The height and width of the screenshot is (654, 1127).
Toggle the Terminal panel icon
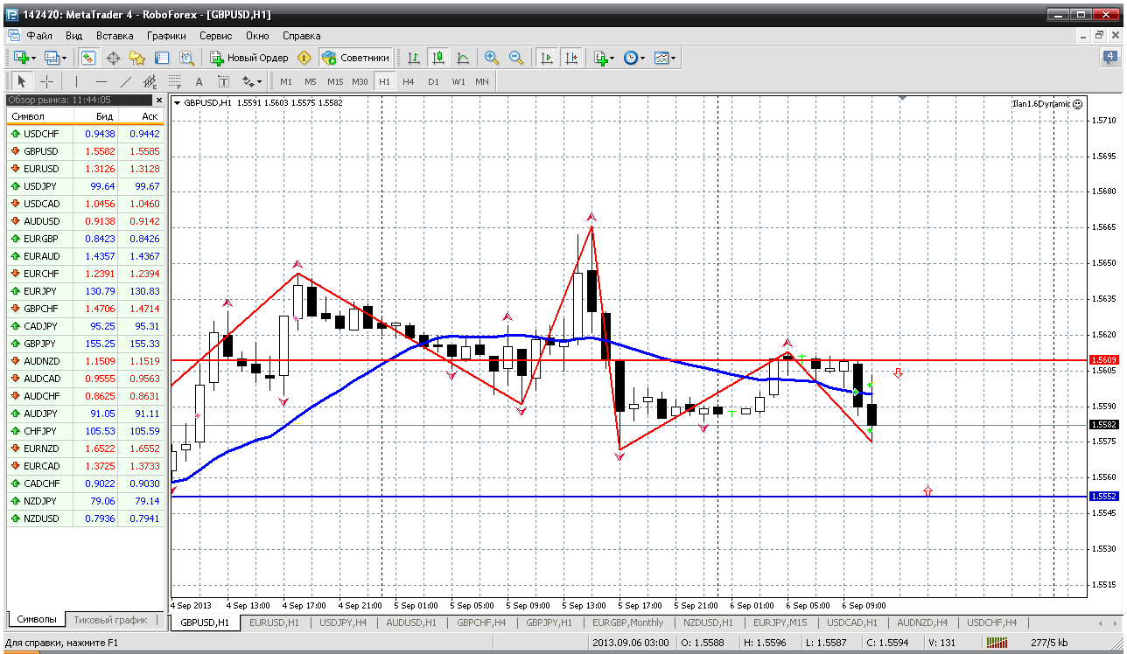click(x=162, y=58)
